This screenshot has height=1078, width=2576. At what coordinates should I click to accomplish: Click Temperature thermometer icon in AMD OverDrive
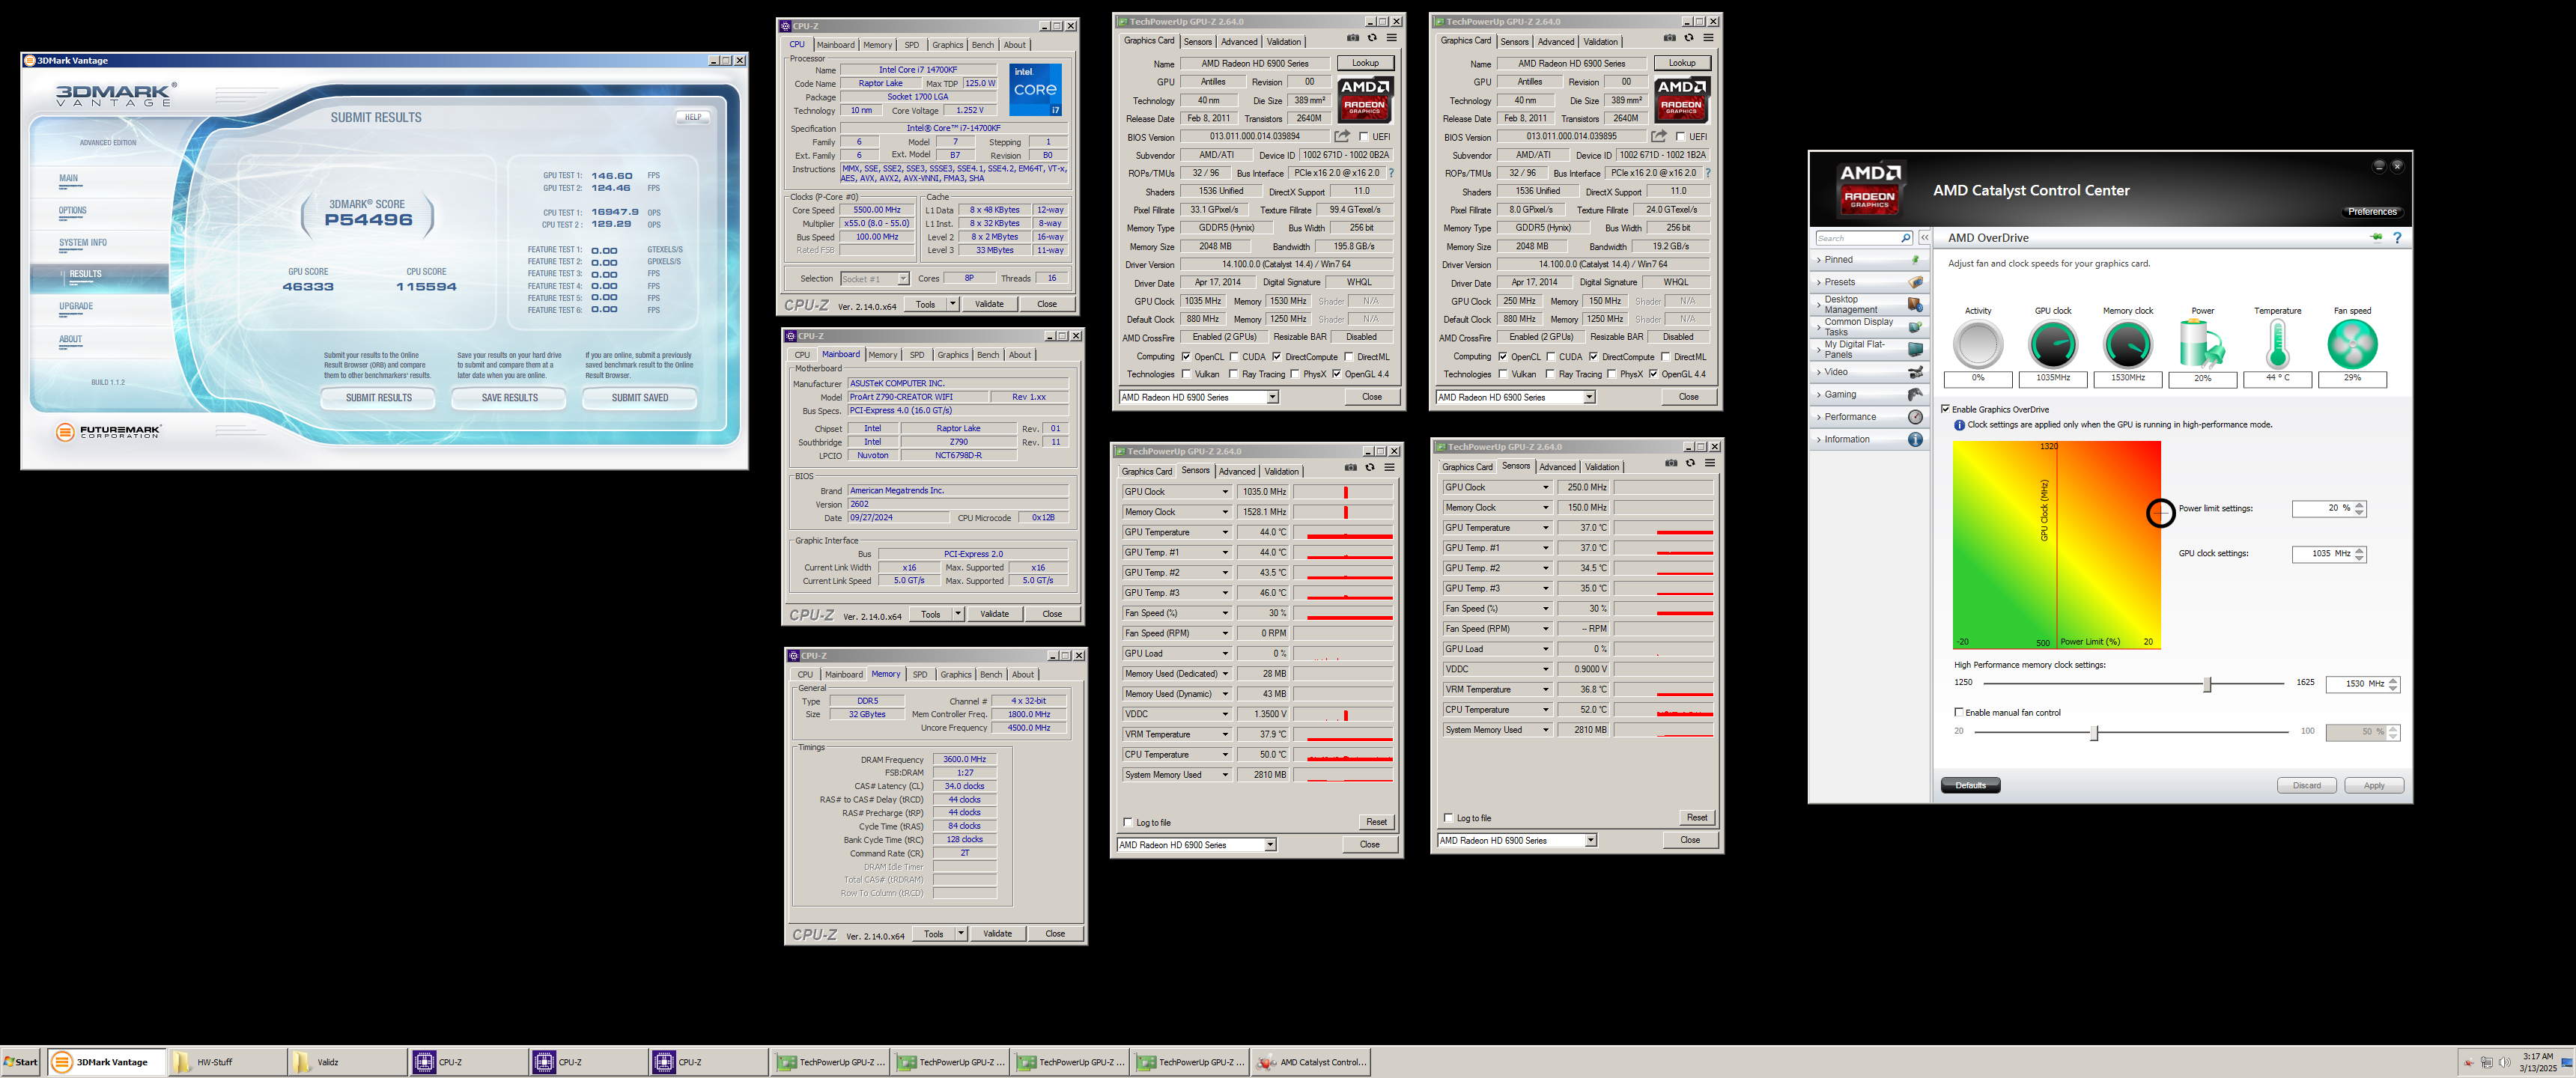tap(2277, 345)
